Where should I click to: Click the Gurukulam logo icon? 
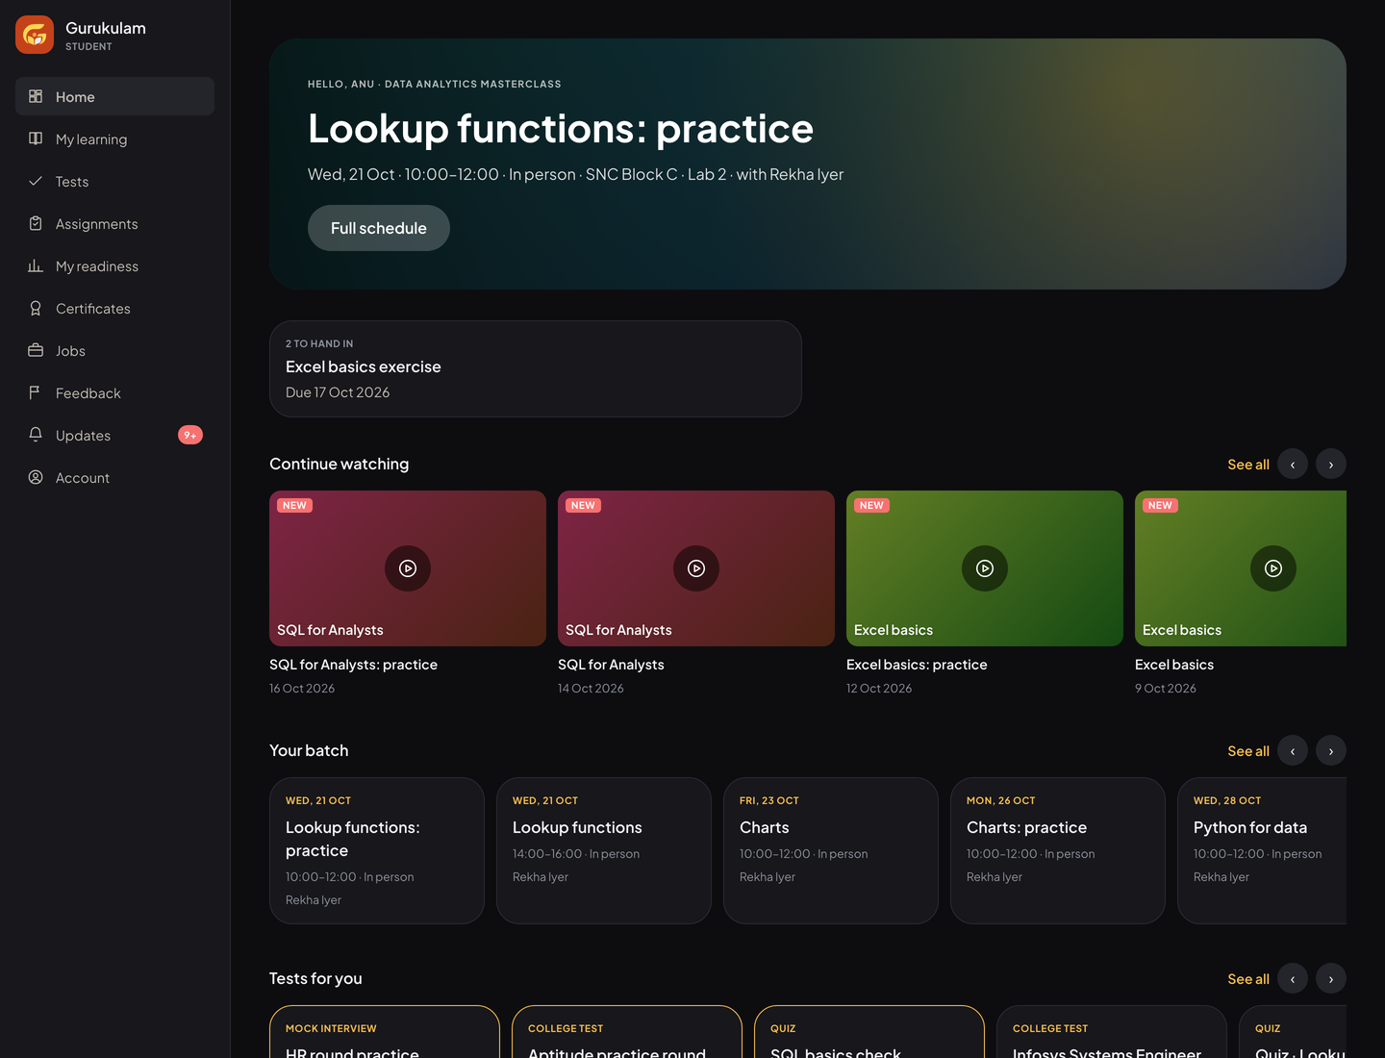35,35
